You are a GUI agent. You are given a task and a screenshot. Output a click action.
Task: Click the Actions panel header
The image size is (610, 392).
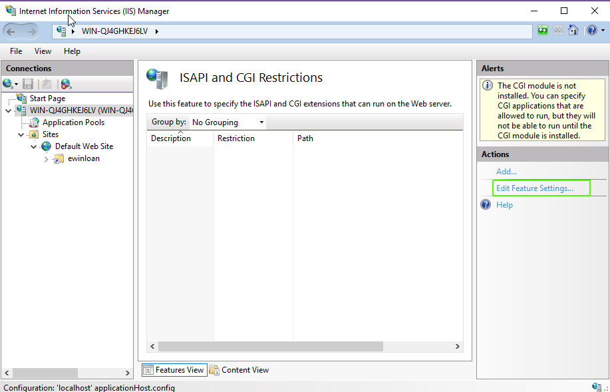click(543, 154)
